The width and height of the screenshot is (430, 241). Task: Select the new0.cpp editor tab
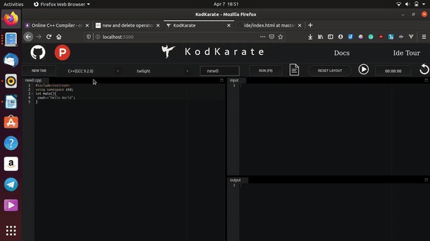pyautogui.click(x=34, y=80)
